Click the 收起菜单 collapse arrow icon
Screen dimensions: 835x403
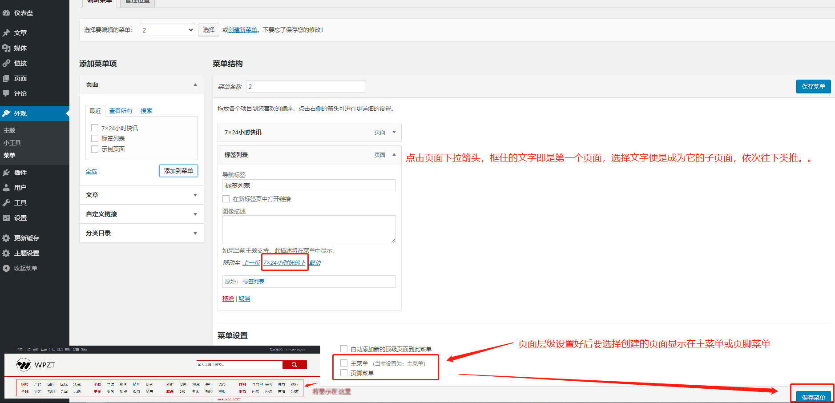click(6, 268)
